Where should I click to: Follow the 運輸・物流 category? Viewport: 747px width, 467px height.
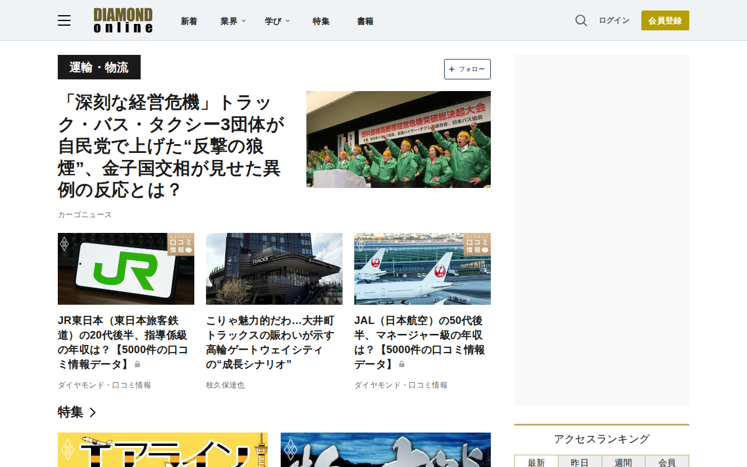pos(467,69)
